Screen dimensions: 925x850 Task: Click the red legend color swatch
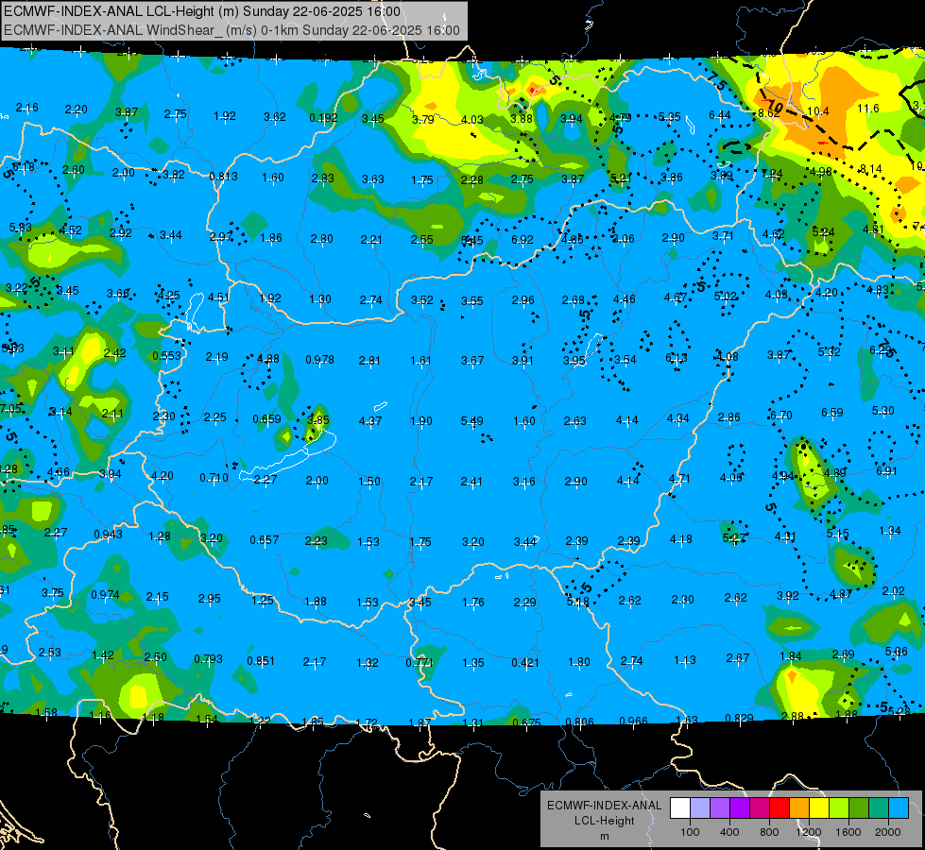pos(779,808)
